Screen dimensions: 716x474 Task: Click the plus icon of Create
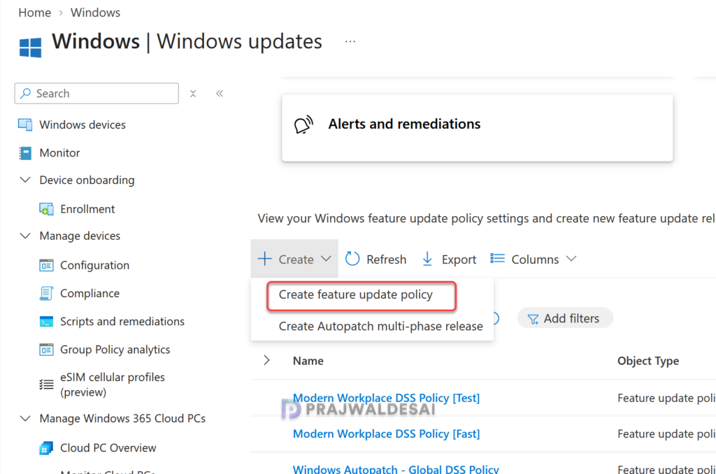point(265,259)
